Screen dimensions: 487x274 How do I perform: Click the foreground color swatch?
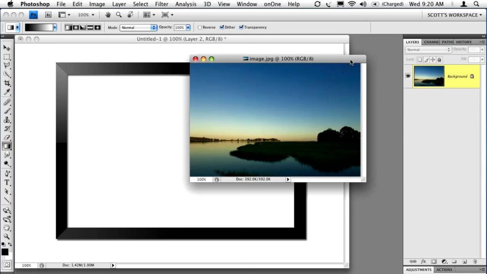pyautogui.click(x=5, y=252)
